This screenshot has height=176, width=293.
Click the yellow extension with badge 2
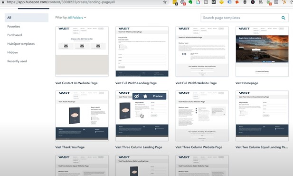[175, 2]
